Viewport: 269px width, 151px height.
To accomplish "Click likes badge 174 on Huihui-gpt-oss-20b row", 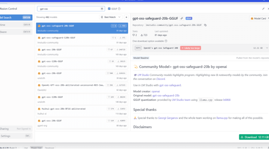I will (111, 109).
